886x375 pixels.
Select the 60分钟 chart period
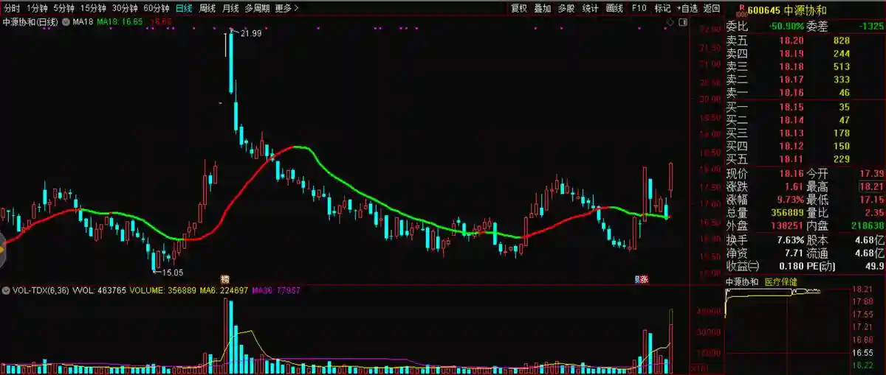pyautogui.click(x=156, y=8)
